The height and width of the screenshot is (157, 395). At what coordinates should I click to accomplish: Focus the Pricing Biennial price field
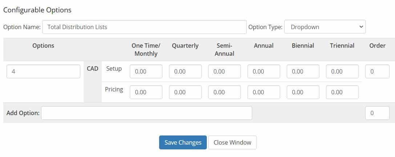tap(303, 92)
